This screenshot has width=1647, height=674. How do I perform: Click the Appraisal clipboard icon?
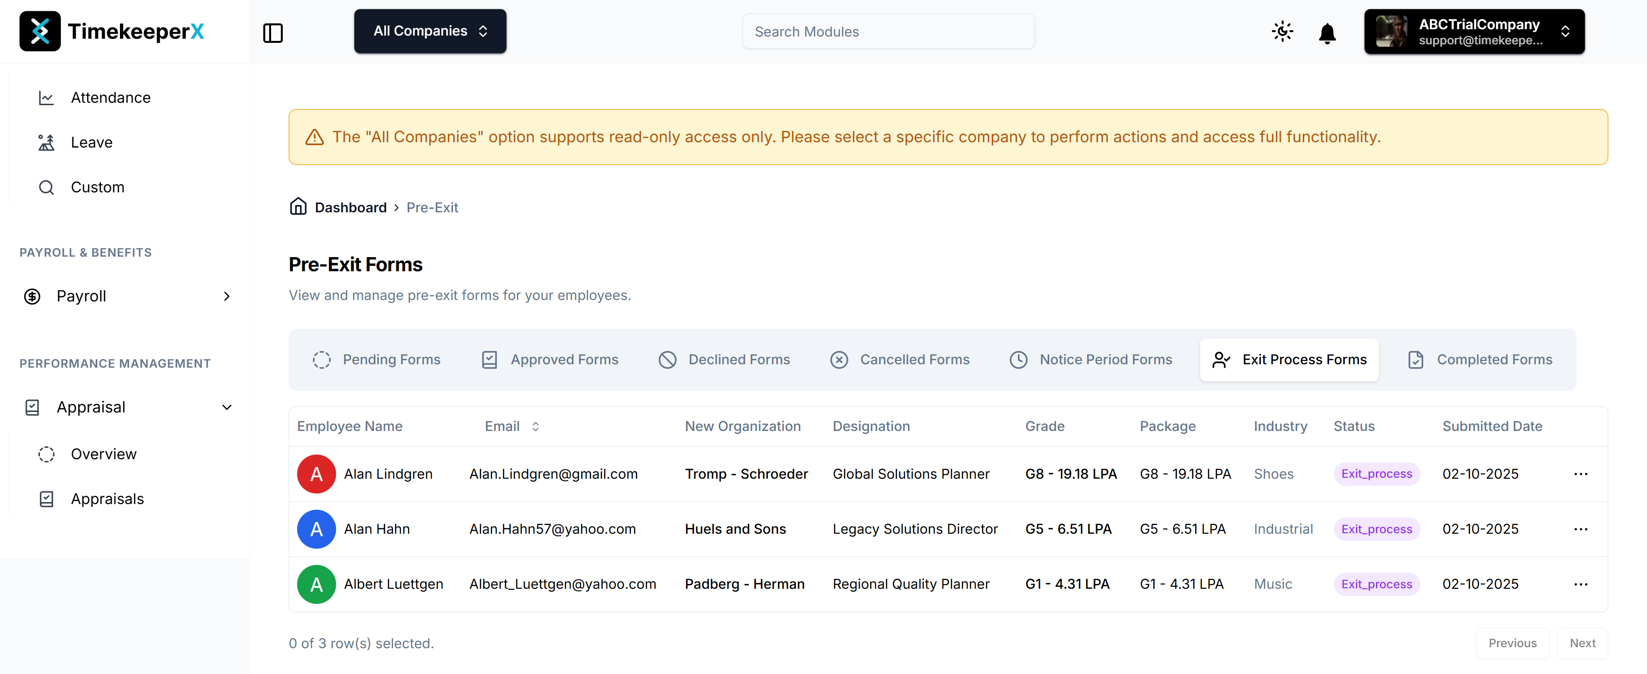[x=32, y=408]
